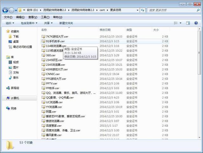Click certificate icon of CNNIC.cer
Screen dimensions: 203x153
point(43,74)
